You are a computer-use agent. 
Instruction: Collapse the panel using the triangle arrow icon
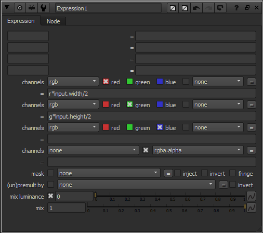click(x=7, y=7)
